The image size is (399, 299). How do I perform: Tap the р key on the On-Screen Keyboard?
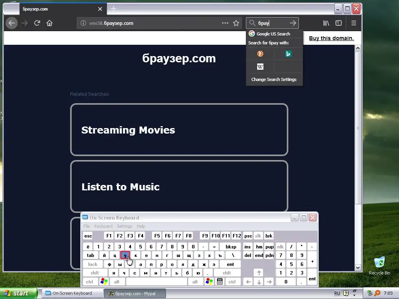[x=162, y=264]
